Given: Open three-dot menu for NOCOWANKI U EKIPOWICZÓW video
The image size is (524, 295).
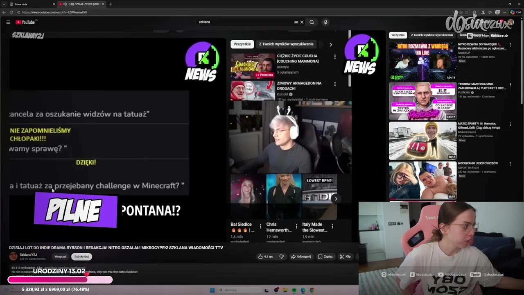Looking at the screenshot, I should [x=510, y=164].
